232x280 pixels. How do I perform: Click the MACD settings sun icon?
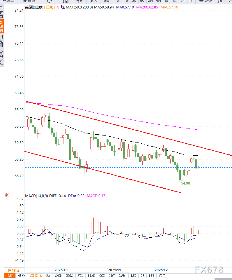click(7, 195)
